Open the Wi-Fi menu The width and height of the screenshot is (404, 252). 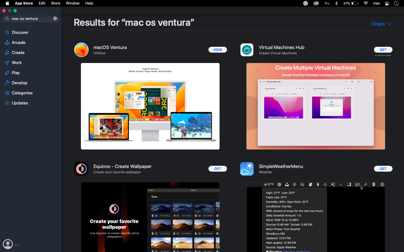click(366, 3)
